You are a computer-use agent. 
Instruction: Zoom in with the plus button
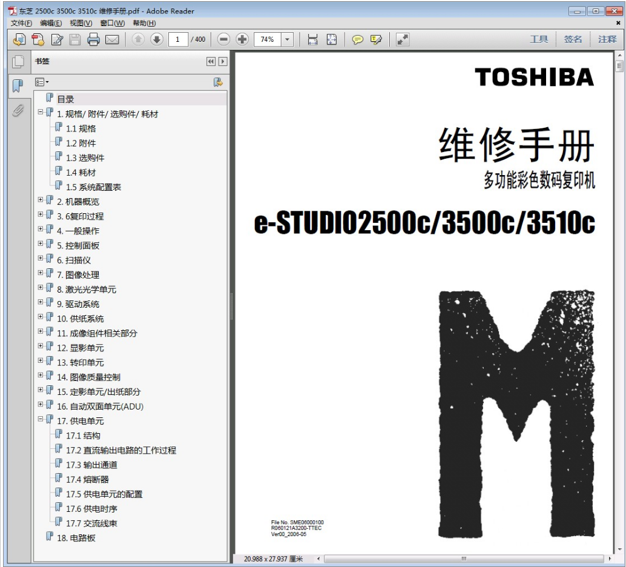(242, 39)
